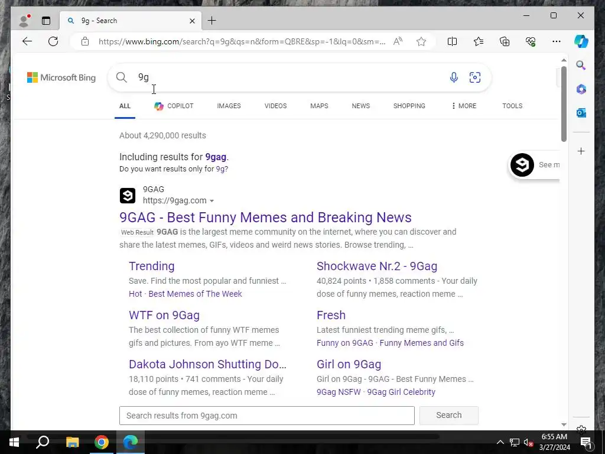The image size is (605, 454).
Task: Open the Hot sublink
Action: 135,294
